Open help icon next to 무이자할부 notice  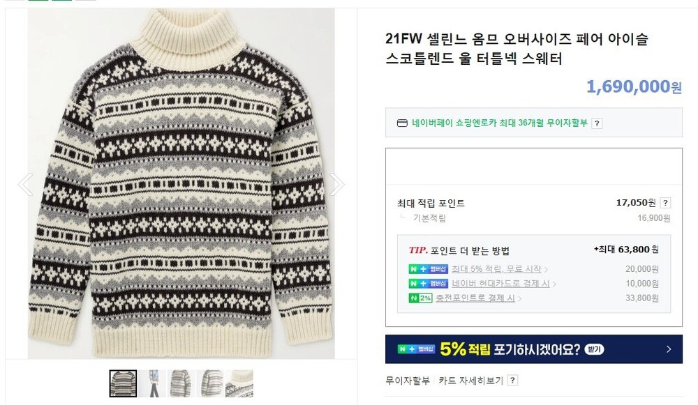coord(597,123)
